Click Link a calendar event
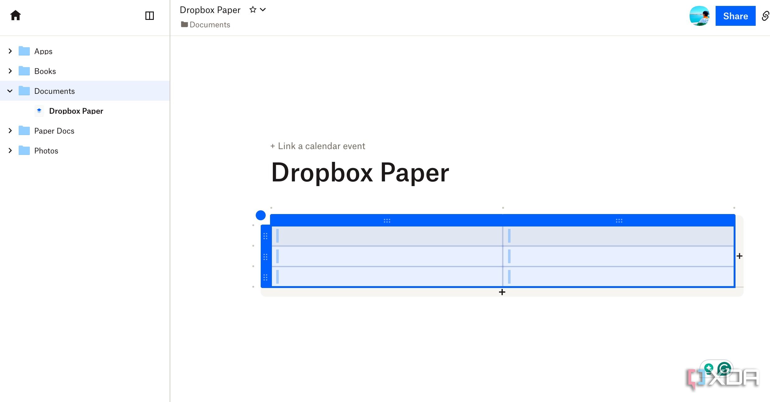Viewport: 770px width, 402px height. point(318,146)
